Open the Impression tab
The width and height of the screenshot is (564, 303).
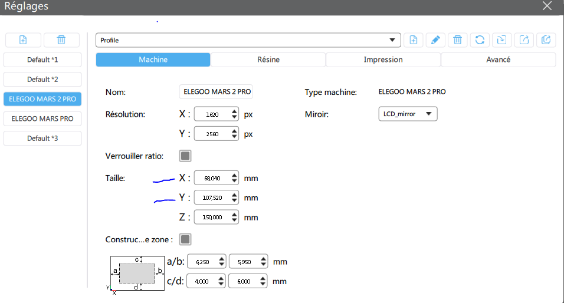pos(383,60)
